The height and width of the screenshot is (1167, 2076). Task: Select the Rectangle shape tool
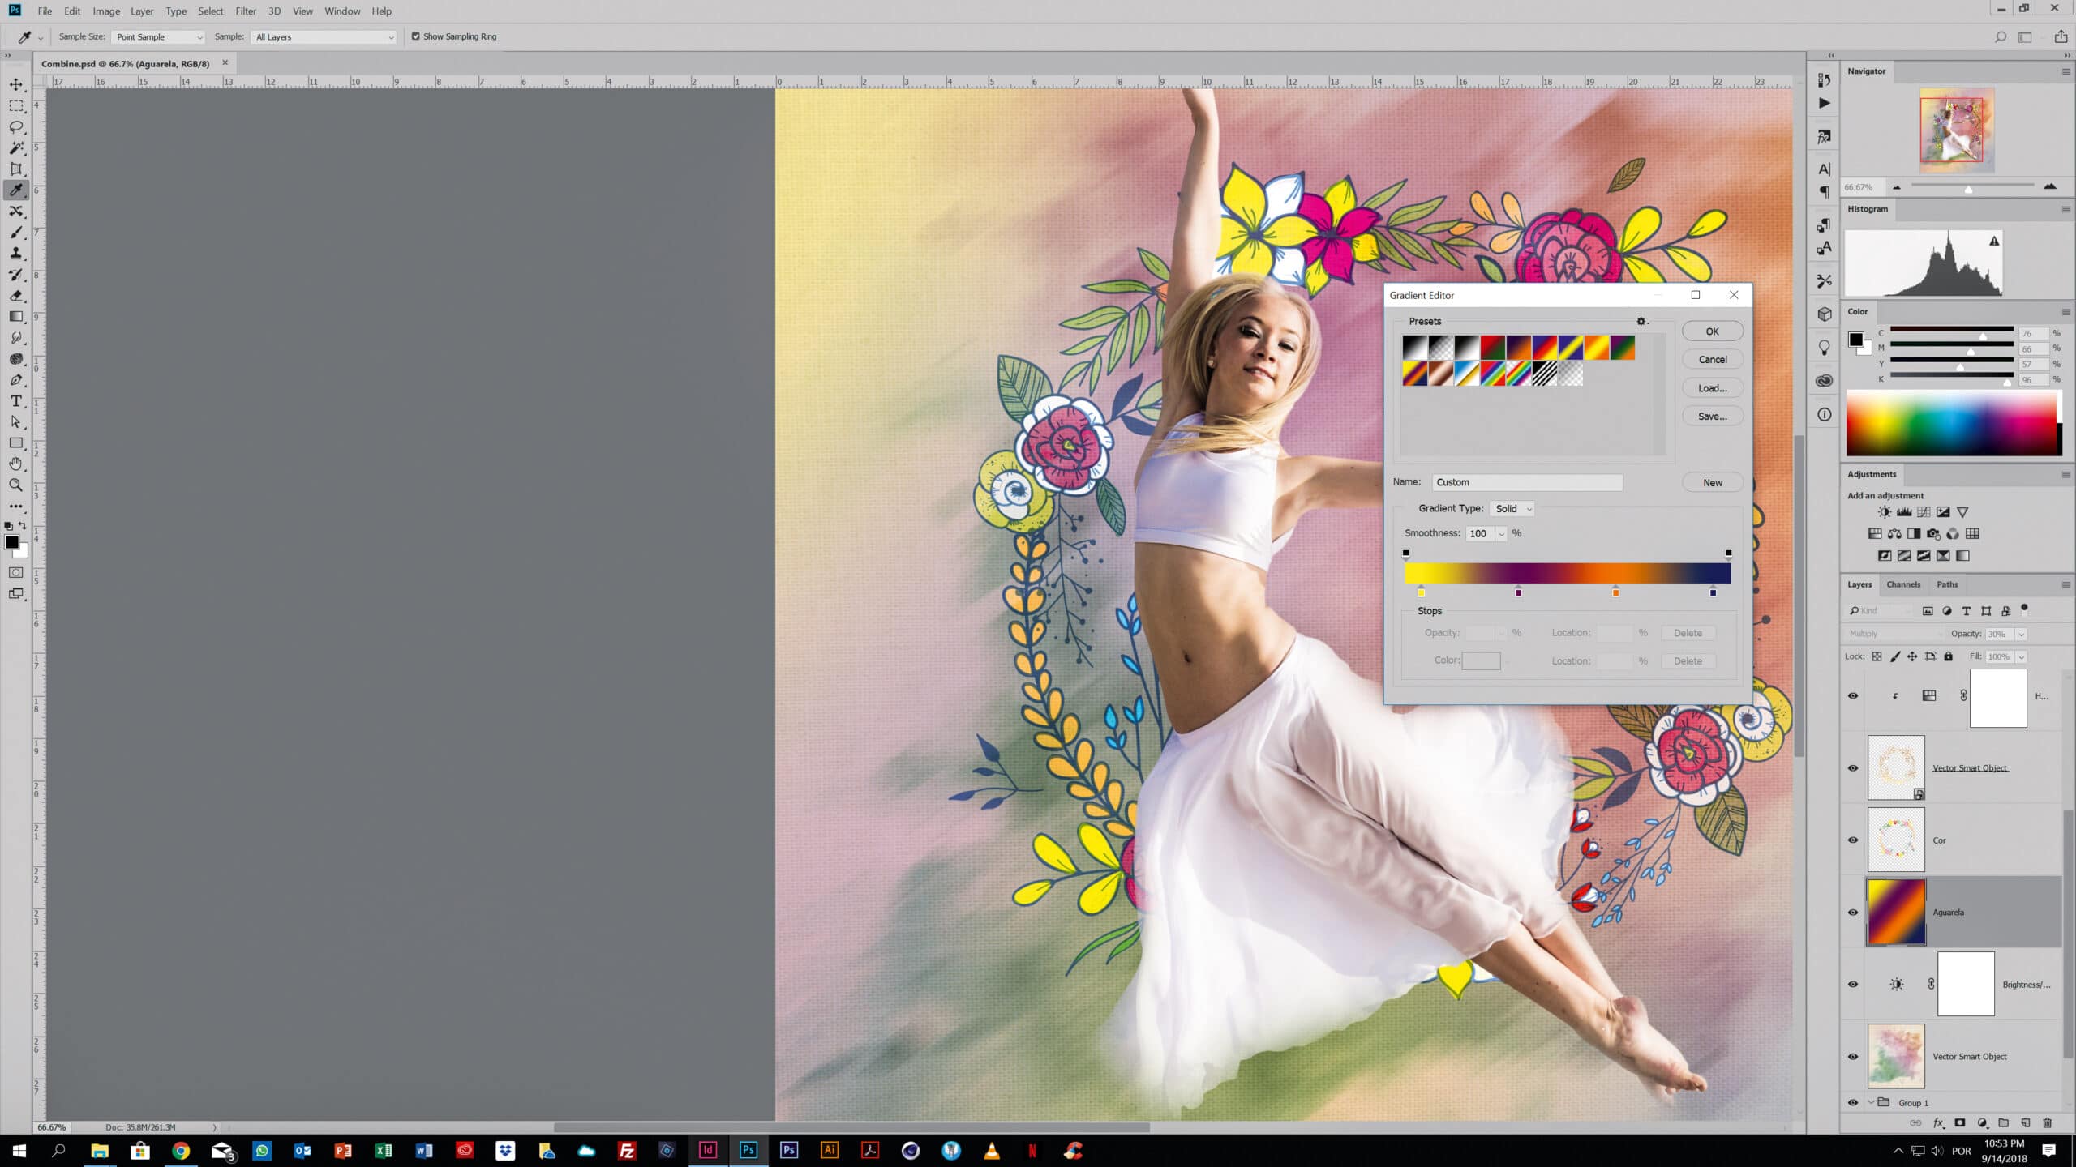pyautogui.click(x=16, y=443)
